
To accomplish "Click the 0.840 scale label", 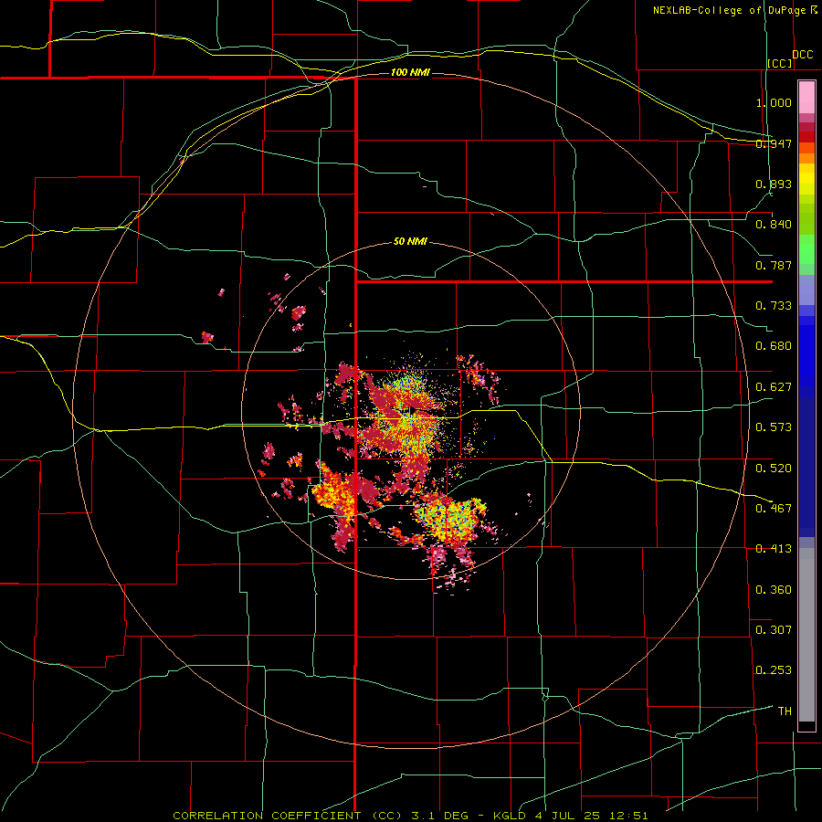I will (774, 225).
